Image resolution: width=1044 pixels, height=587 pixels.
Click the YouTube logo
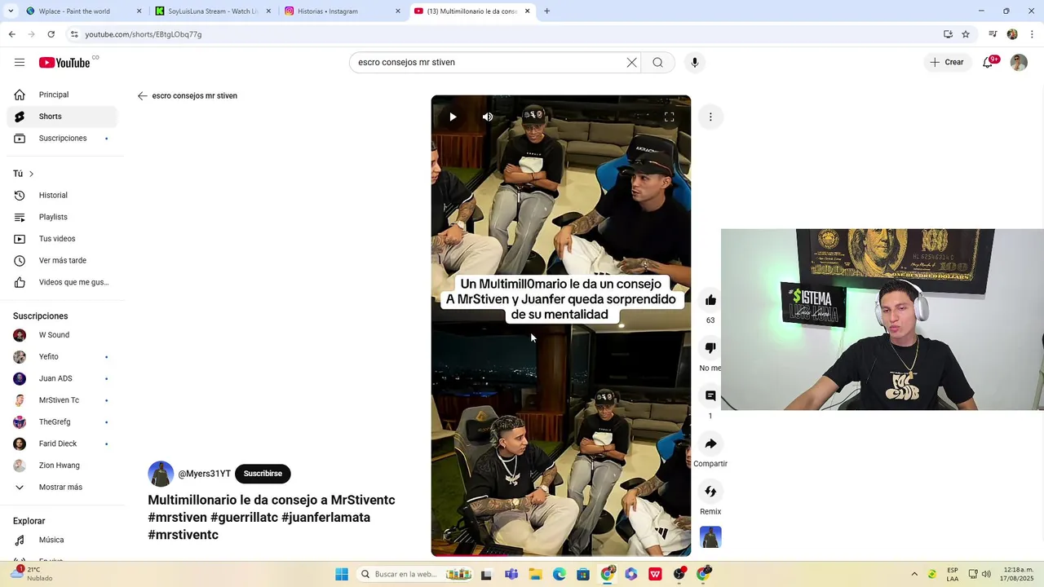point(64,63)
